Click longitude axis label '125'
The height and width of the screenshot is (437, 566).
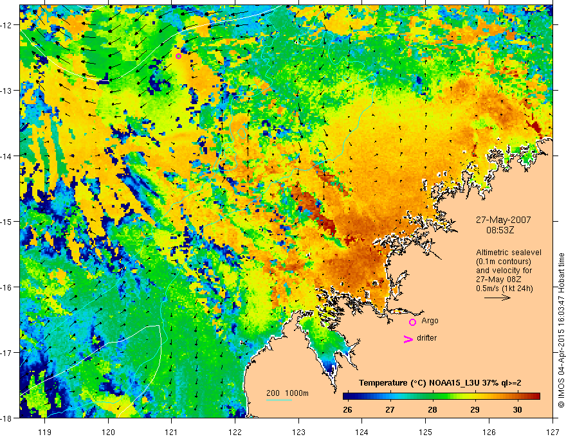(x=426, y=432)
